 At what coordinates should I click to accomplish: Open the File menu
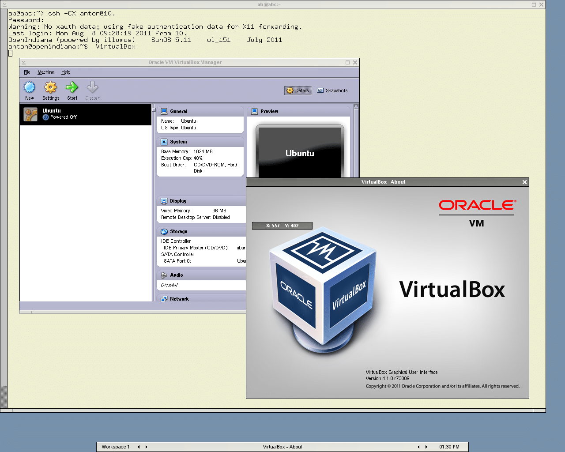point(27,72)
